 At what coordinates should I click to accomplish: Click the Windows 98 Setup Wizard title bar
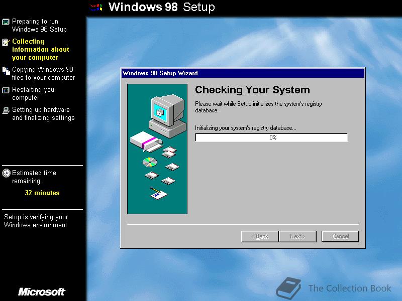[x=243, y=73]
